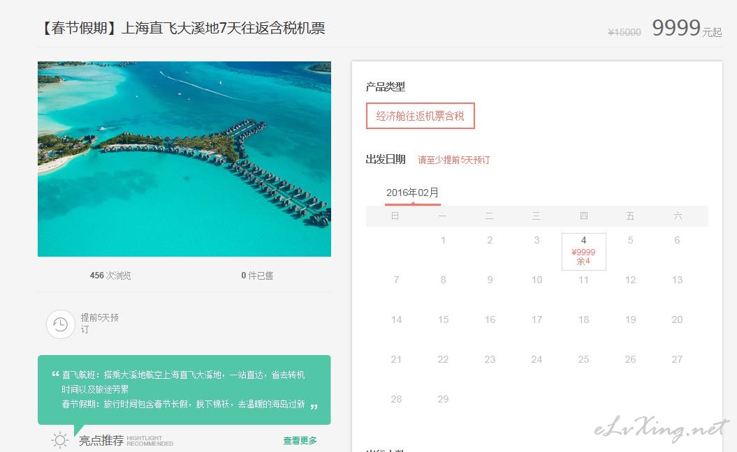Click the 9999 元起 price
The width and height of the screenshot is (737, 452).
(687, 28)
